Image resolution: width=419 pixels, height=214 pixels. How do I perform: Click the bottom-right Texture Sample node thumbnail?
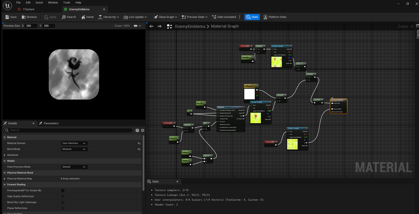(x=292, y=144)
